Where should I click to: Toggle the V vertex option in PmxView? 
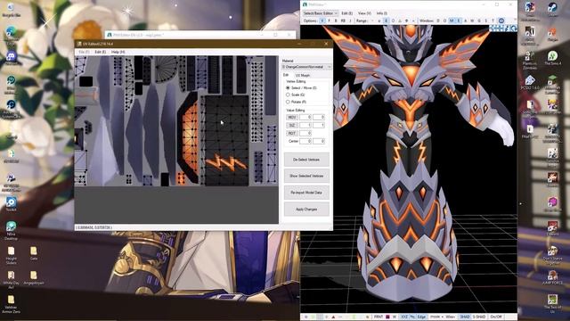pos(322,21)
